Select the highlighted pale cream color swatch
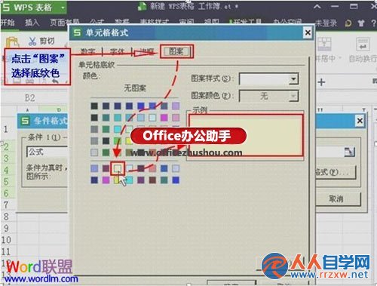 (118, 168)
